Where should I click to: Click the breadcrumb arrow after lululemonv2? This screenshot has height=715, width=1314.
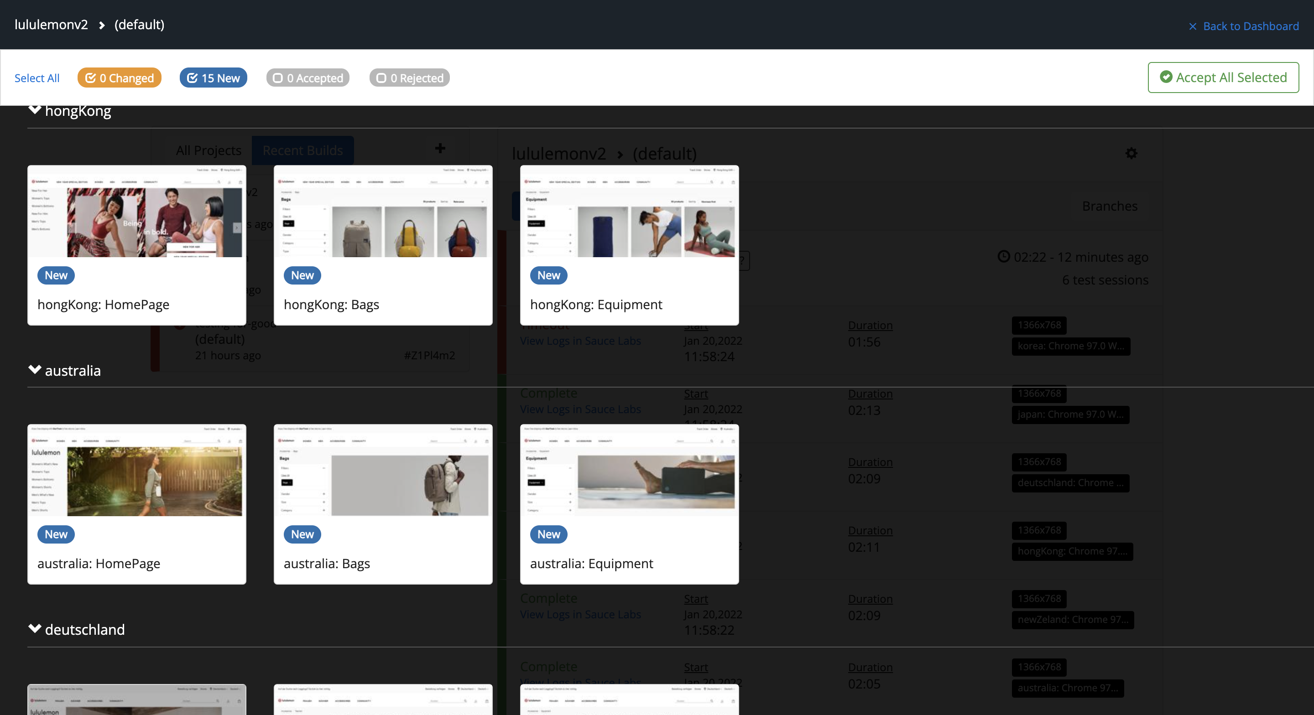pyautogui.click(x=101, y=25)
